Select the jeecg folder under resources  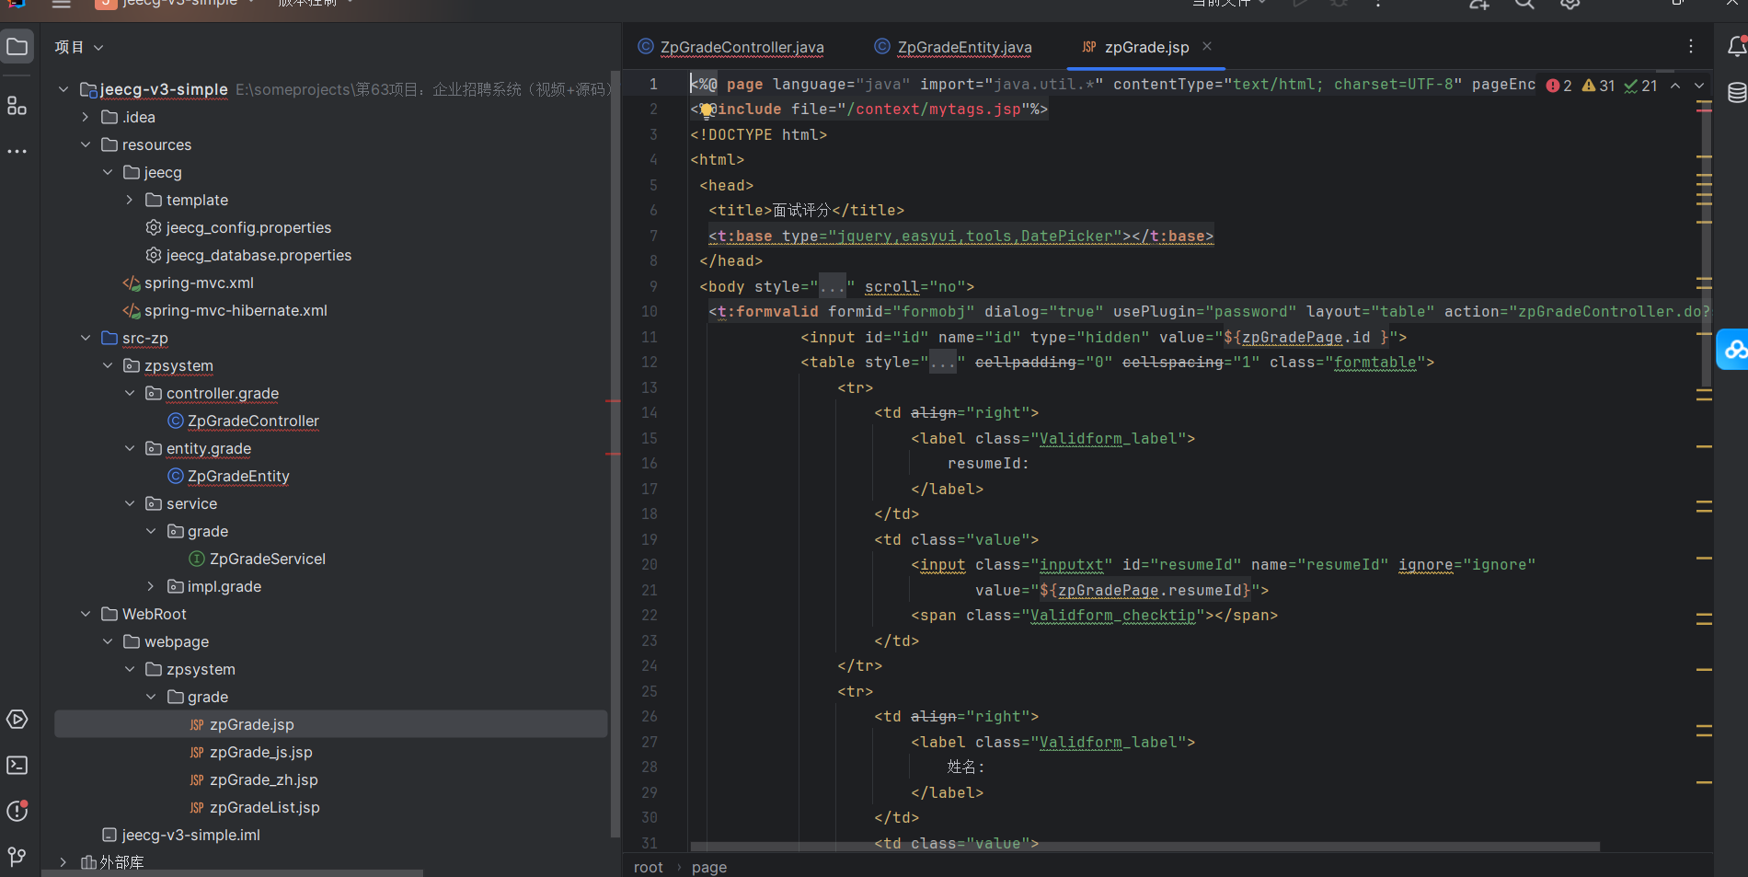click(x=163, y=172)
